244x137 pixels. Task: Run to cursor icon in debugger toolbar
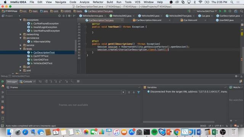pos(72,81)
